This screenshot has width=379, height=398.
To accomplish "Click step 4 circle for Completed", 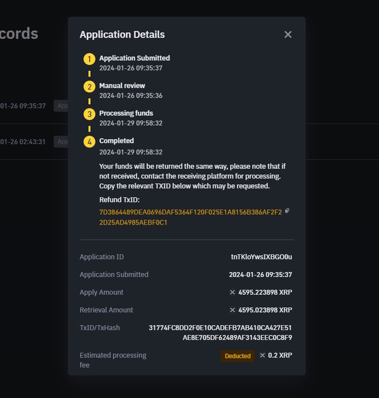I will (89, 142).
